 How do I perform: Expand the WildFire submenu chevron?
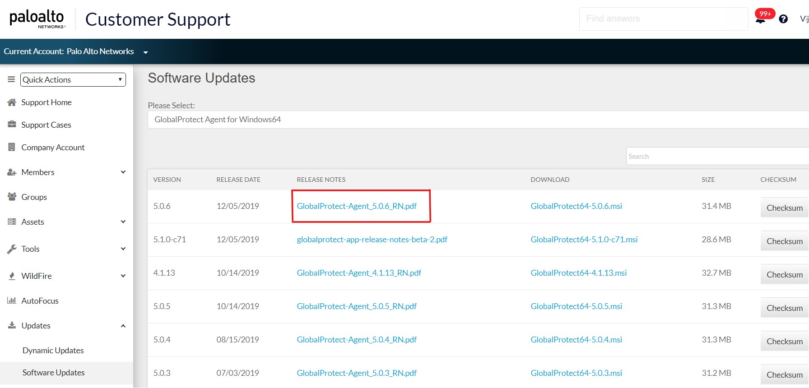[123, 276]
